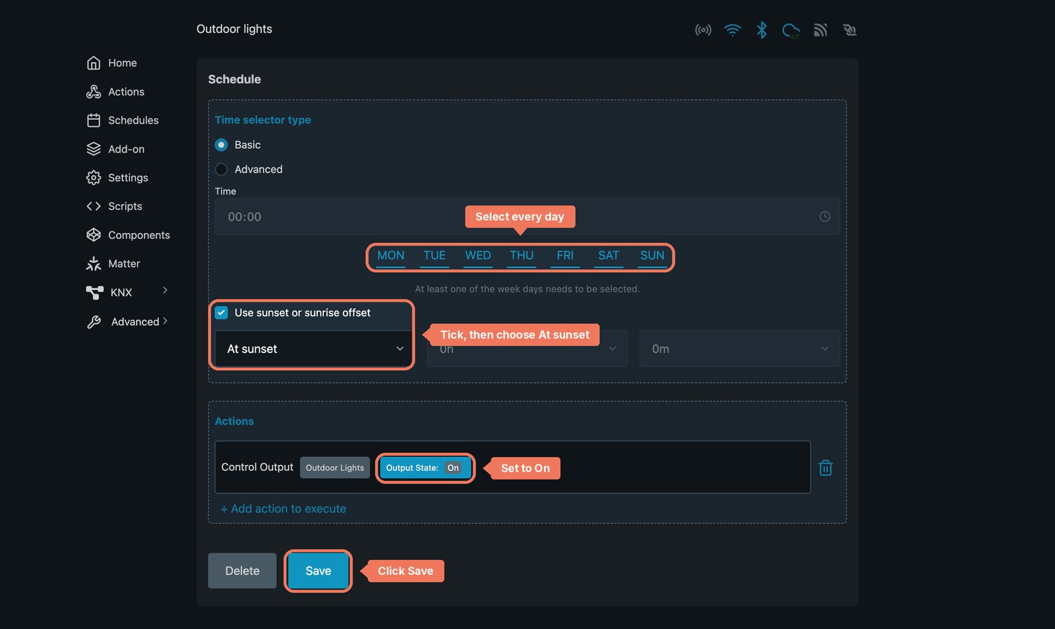Toggle the TUE day selector
This screenshot has width=1055, height=629.
click(x=435, y=256)
